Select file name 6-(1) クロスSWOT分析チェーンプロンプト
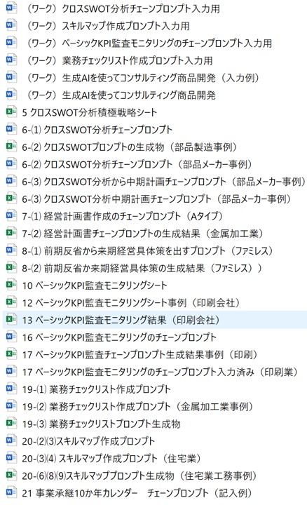The height and width of the screenshot is (505, 307). pyautogui.click(x=97, y=130)
